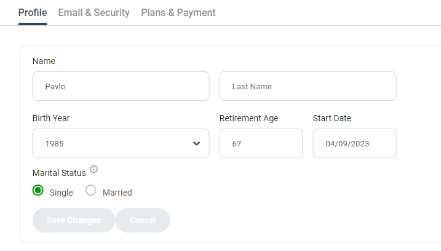The image size is (441, 251).
Task: Switch to the Profile tab
Action: click(x=33, y=12)
